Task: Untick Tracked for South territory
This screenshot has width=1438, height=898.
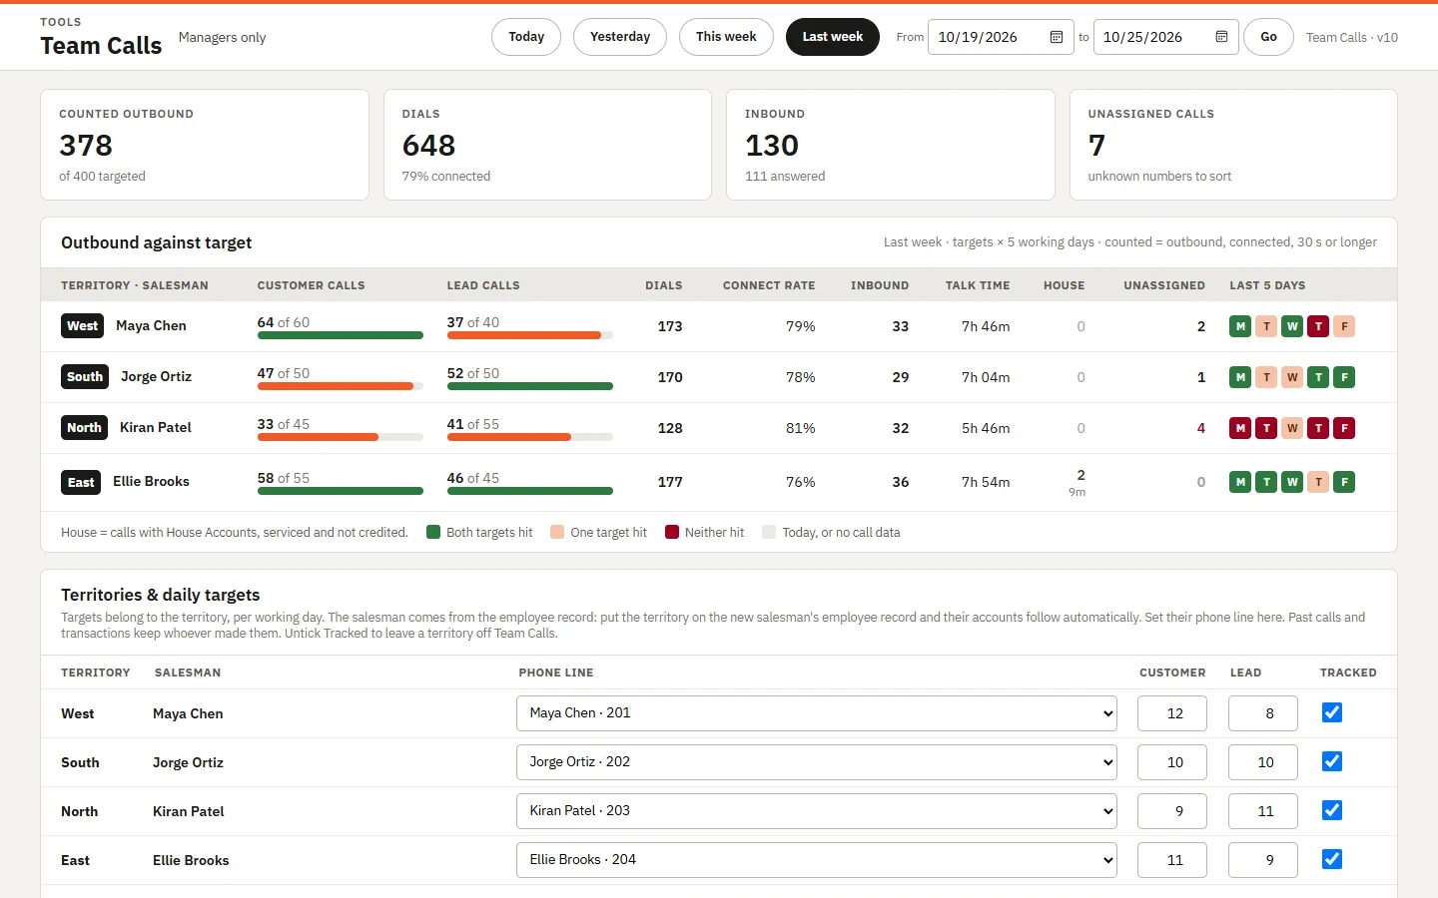Action: coord(1331,761)
